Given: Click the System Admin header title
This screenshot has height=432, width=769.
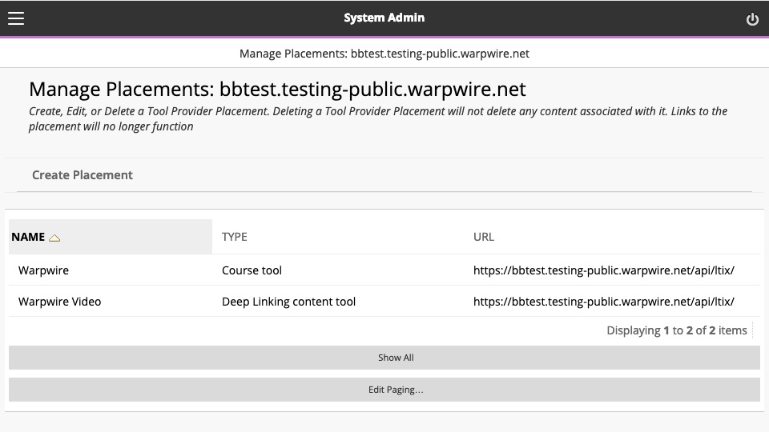Looking at the screenshot, I should coord(384,18).
